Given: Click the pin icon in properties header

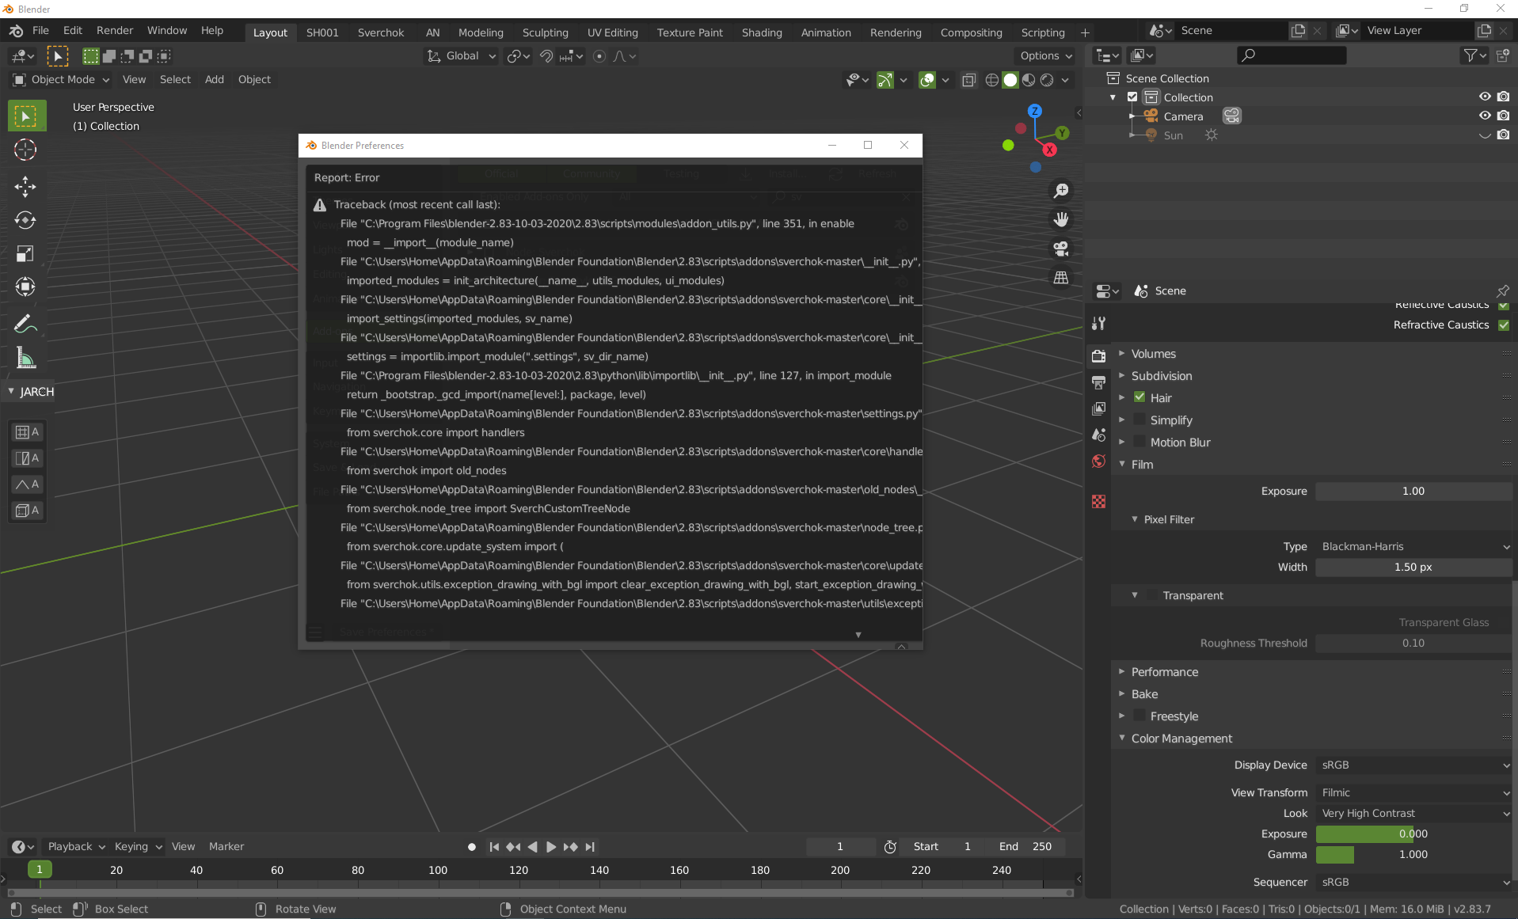Looking at the screenshot, I should point(1502,291).
